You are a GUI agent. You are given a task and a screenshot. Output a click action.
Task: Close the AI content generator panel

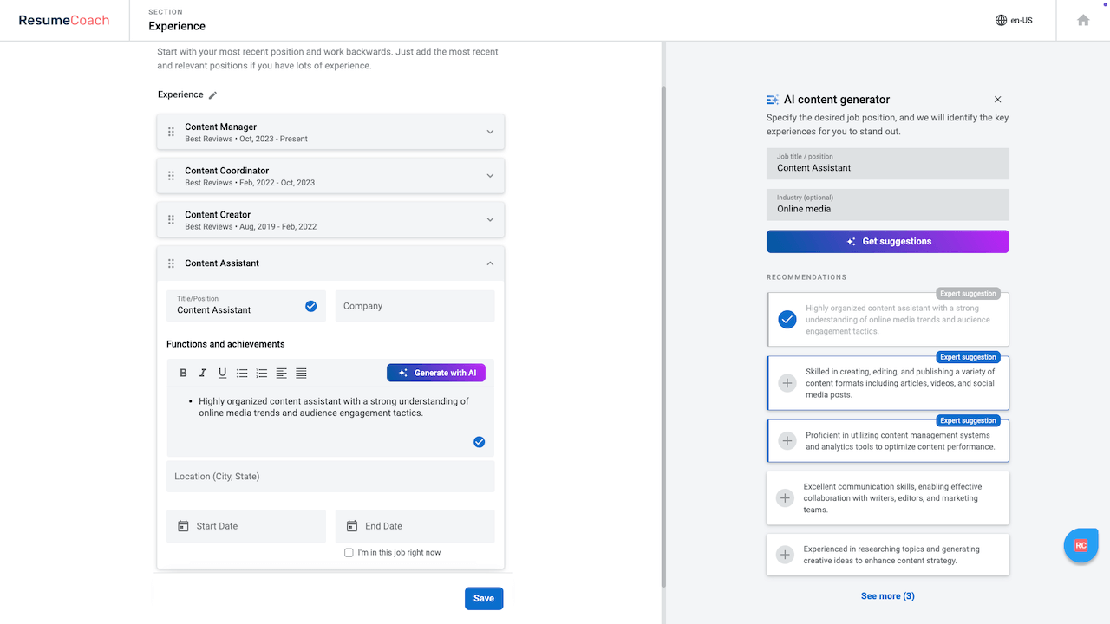pos(997,99)
